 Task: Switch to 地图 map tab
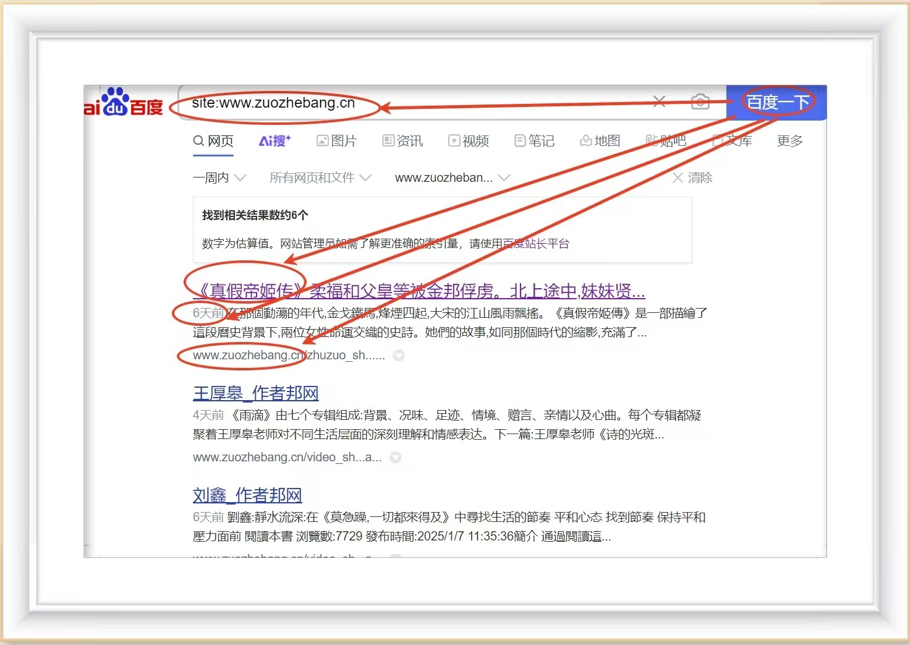pos(600,141)
